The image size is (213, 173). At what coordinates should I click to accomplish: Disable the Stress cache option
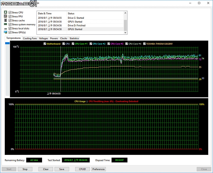point(10,20)
